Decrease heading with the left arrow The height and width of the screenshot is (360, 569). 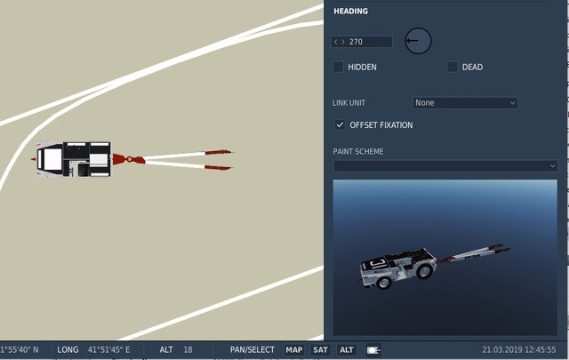pos(336,42)
